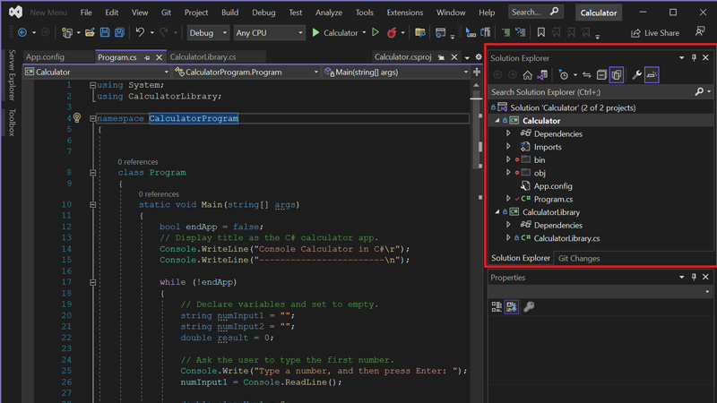Viewport: 717px width, 403px height.
Task: Open the Build menu
Action: tap(229, 13)
